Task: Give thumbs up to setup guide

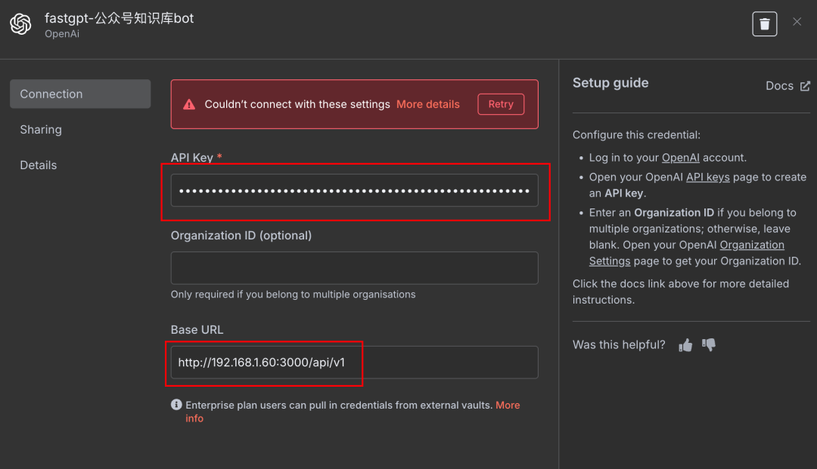Action: click(x=685, y=345)
